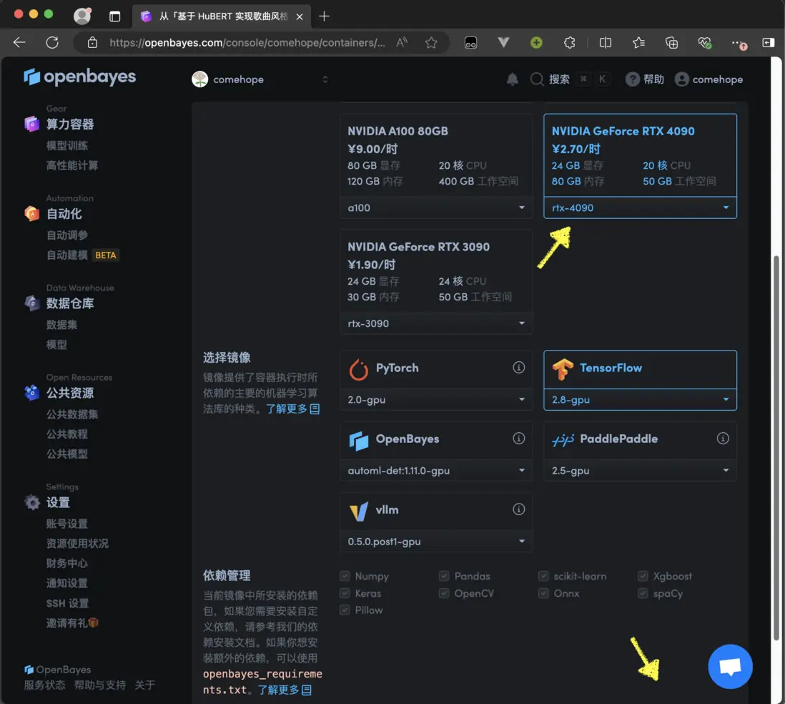Open 邀请有礼 in sidebar
The height and width of the screenshot is (704, 785).
73,623
